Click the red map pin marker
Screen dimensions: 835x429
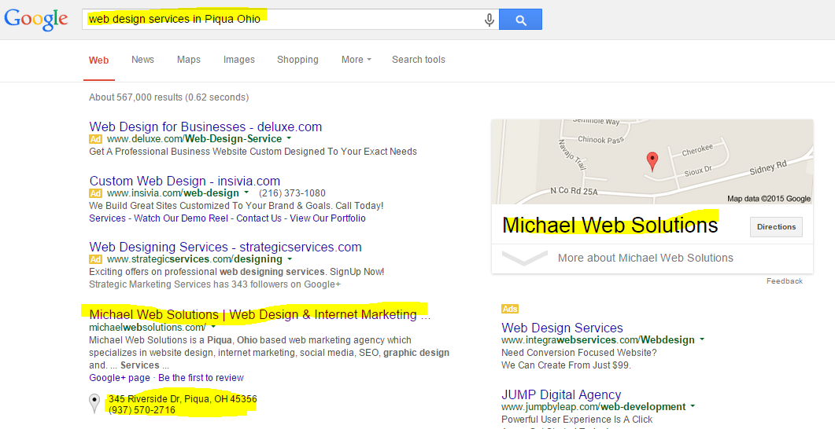point(652,161)
